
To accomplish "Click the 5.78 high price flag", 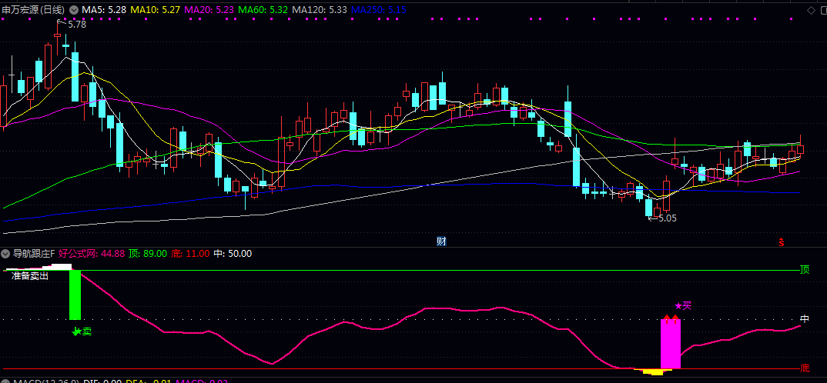I will tap(75, 25).
